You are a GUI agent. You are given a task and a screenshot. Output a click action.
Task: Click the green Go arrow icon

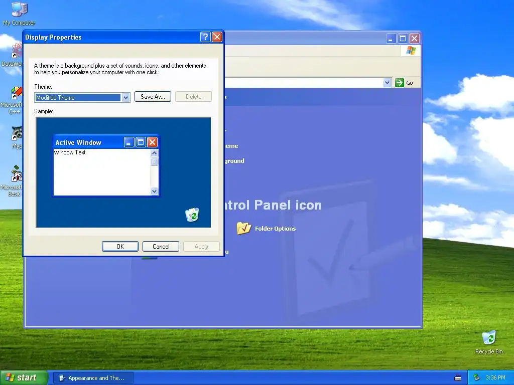point(399,83)
